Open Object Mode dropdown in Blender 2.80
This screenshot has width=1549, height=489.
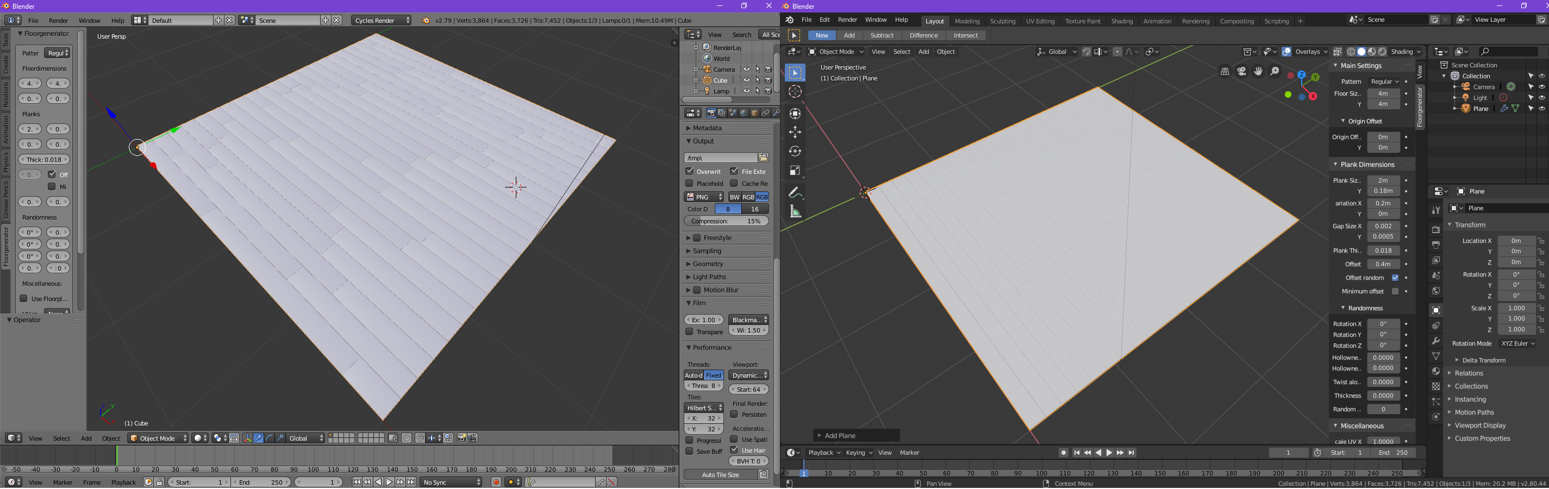(x=836, y=52)
